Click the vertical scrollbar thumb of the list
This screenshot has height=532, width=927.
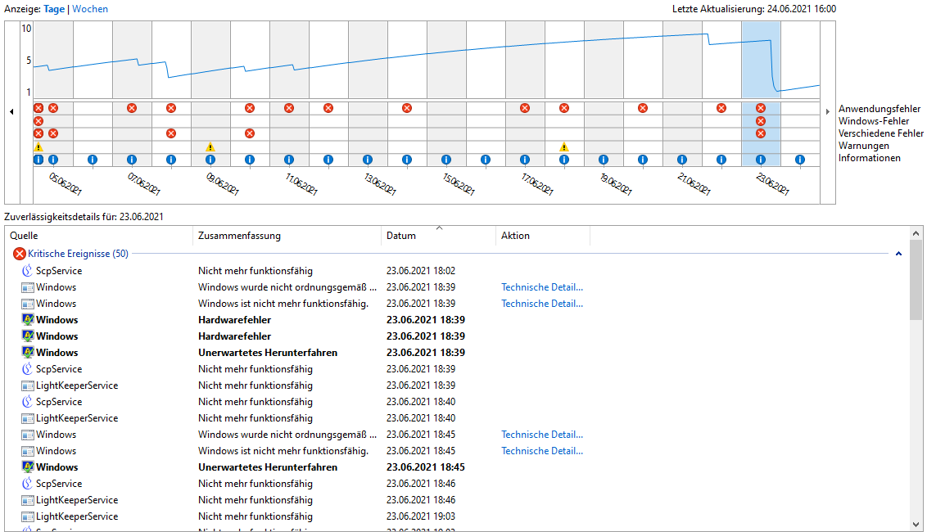916,280
